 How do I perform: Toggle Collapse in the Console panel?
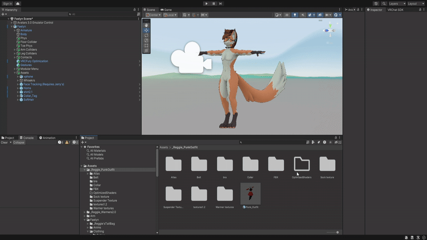coord(19,142)
